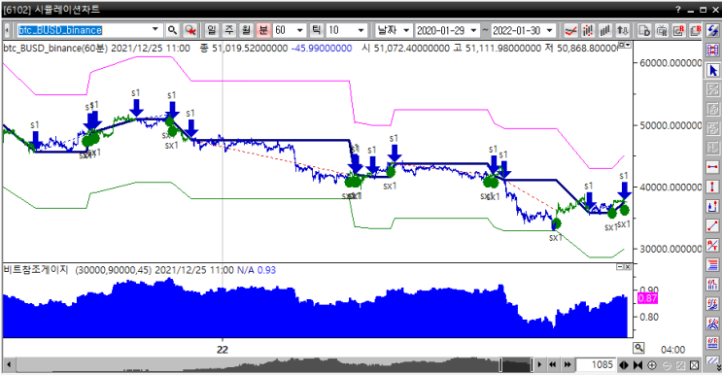Click the blue-red film grid sidebar icon
Viewport: 722px width, 375px height.
pyautogui.click(x=713, y=51)
